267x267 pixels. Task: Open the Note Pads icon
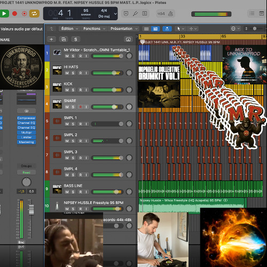262,13
